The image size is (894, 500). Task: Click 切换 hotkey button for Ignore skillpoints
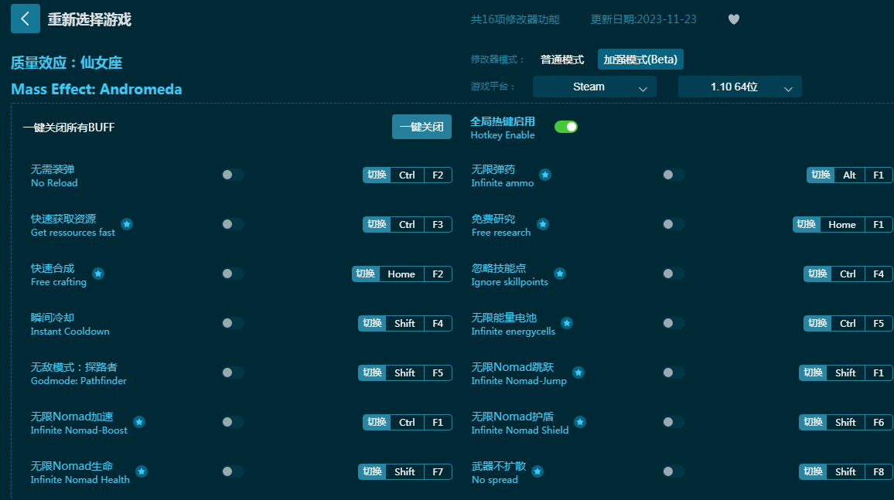(817, 274)
